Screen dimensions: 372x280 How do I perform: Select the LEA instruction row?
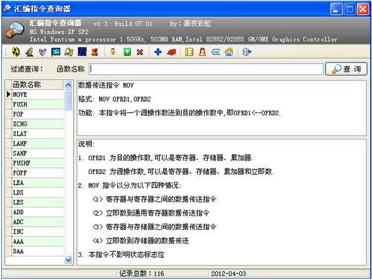pyautogui.click(x=37, y=183)
